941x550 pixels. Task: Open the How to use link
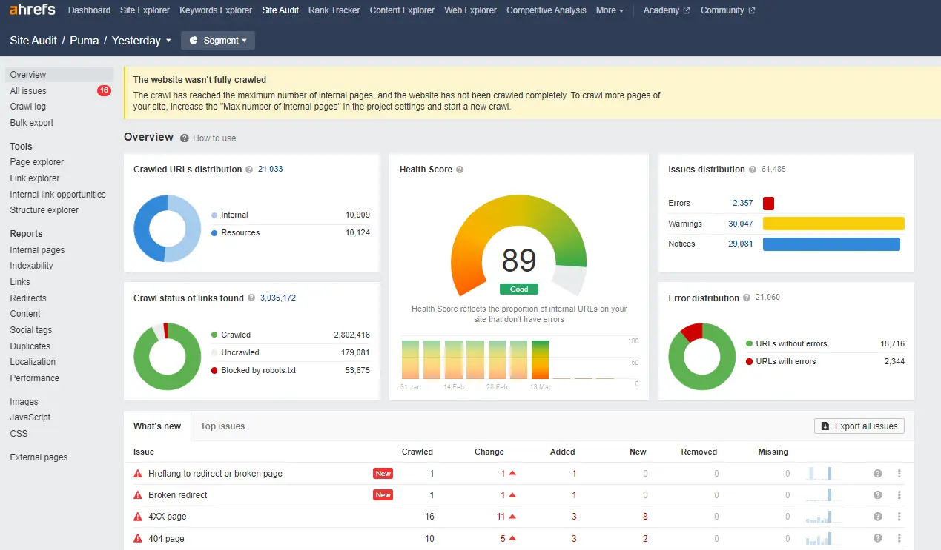click(214, 138)
